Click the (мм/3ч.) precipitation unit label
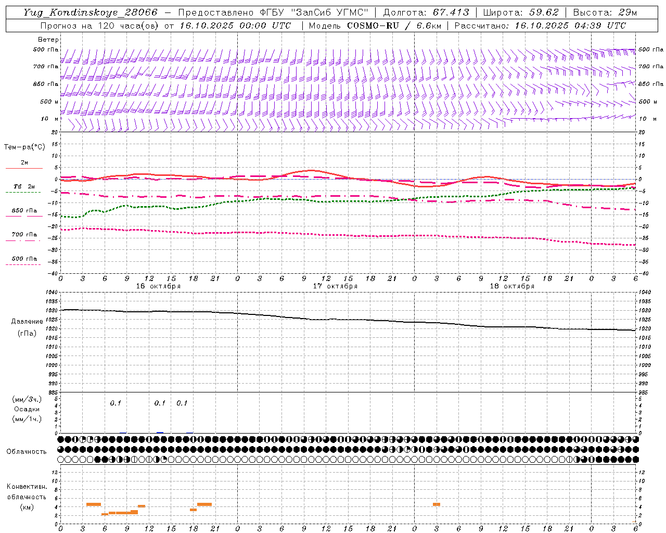 coord(27,399)
